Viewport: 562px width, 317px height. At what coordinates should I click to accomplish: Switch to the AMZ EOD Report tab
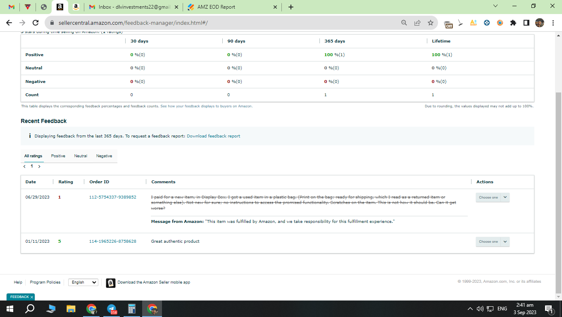(233, 7)
